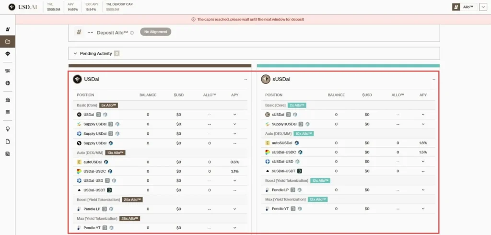Open dropdown arrow next to Allo™ account
This screenshot has width=491, height=235.
coord(483,7)
